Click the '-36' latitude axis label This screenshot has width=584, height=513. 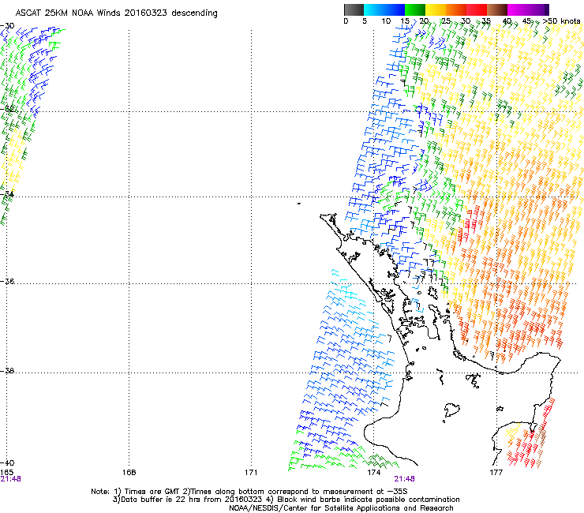coord(7,281)
